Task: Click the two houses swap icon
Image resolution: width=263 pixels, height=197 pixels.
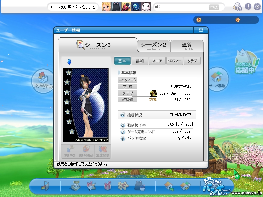Action: click(185, 186)
